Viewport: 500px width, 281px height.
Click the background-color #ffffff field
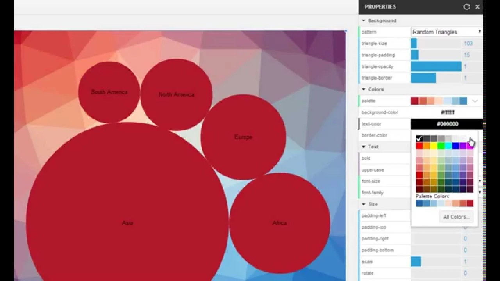pyautogui.click(x=447, y=112)
